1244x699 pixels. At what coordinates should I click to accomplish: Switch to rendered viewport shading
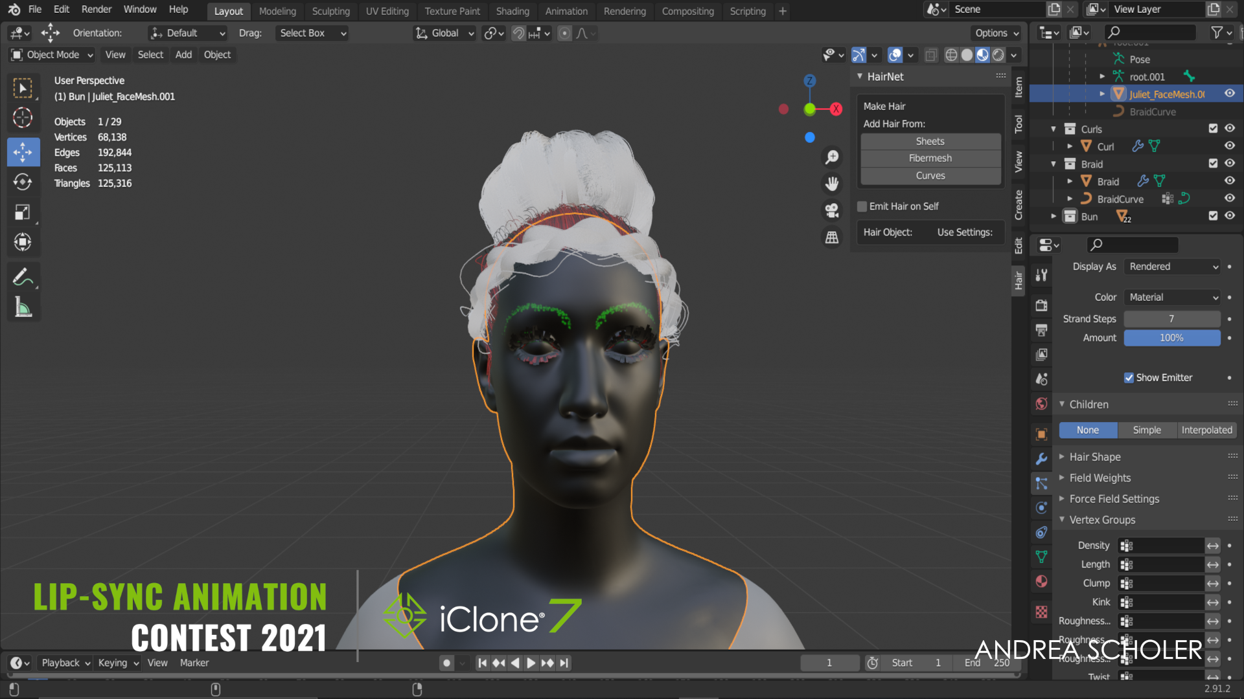click(998, 55)
